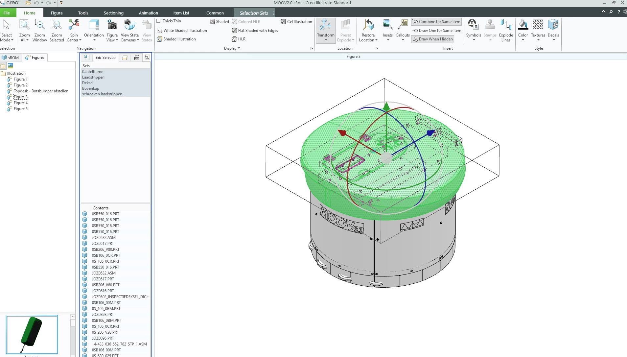Switch to the Figure ribbon tab
This screenshot has width=627, height=357.
57,13
